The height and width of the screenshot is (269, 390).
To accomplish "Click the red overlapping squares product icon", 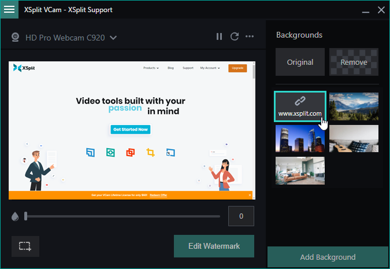I will (x=131, y=152).
